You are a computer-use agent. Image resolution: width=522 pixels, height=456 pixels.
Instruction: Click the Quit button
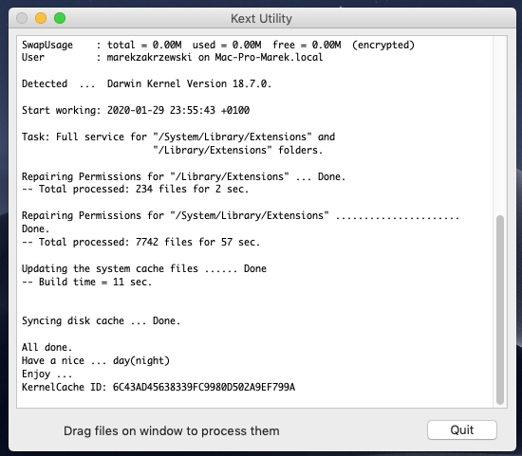[x=462, y=429]
